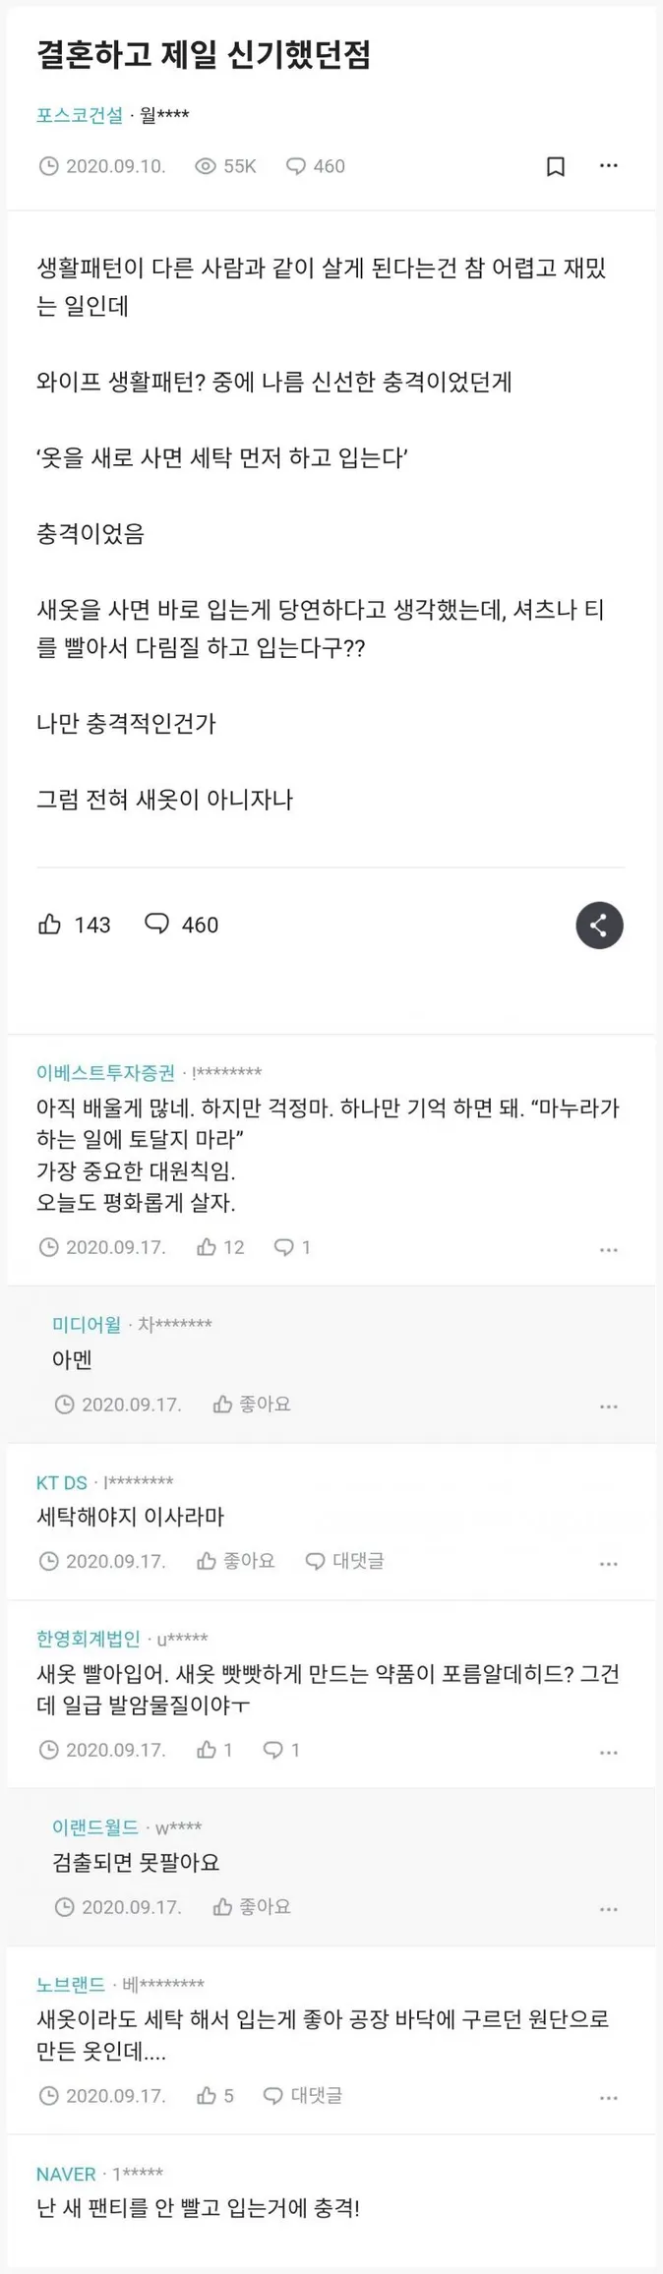Viewport: 663px width, 2274px height.
Task: Share the post via the share icon
Action: (599, 925)
